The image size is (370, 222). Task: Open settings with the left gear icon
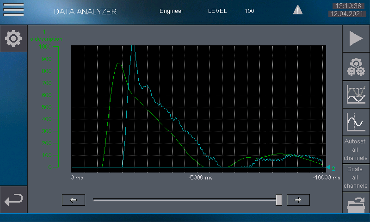13,38
